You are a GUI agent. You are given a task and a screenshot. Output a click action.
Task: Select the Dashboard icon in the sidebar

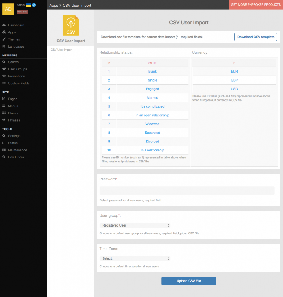point(3,25)
